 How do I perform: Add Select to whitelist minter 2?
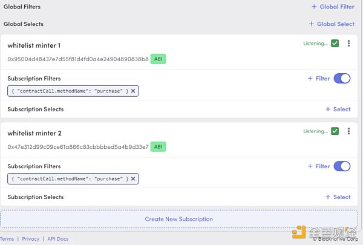click(x=338, y=197)
